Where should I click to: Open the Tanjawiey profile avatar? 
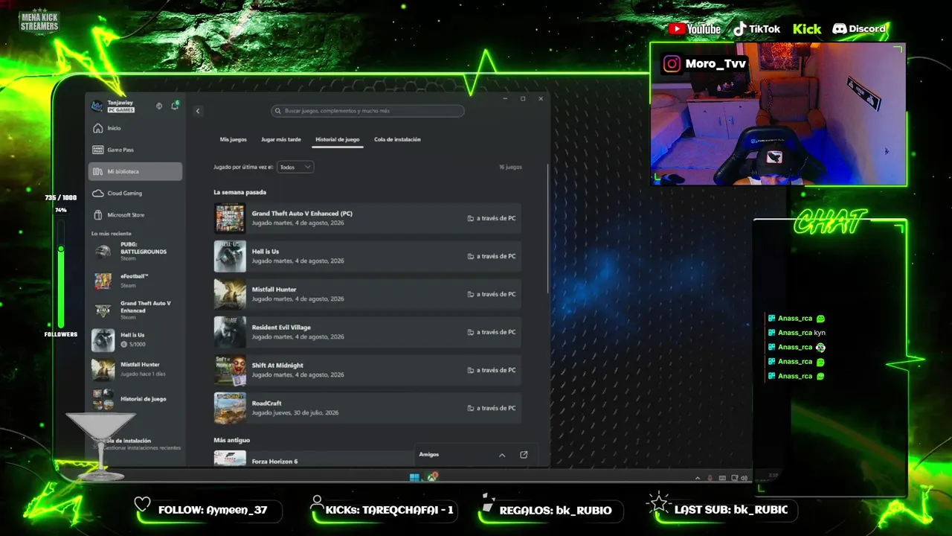[x=97, y=106]
